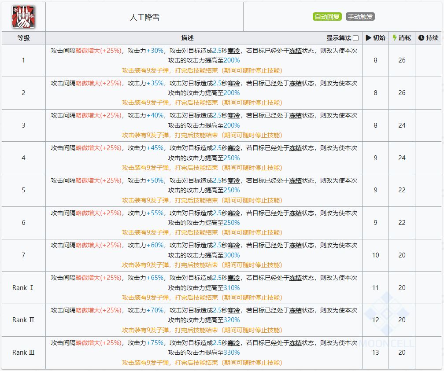Click the 人工降雪 skill name title
The height and width of the screenshot is (371, 444).
click(144, 17)
